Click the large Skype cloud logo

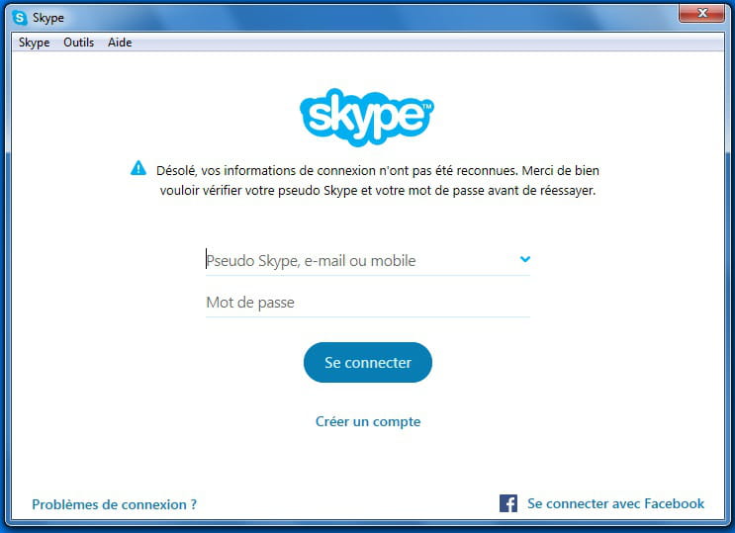pos(367,118)
